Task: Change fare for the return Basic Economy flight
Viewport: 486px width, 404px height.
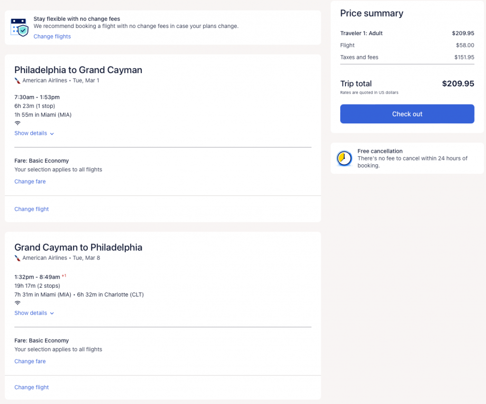Action: tap(30, 362)
